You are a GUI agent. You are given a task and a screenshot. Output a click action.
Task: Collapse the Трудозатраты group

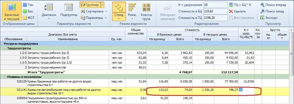[5, 48]
